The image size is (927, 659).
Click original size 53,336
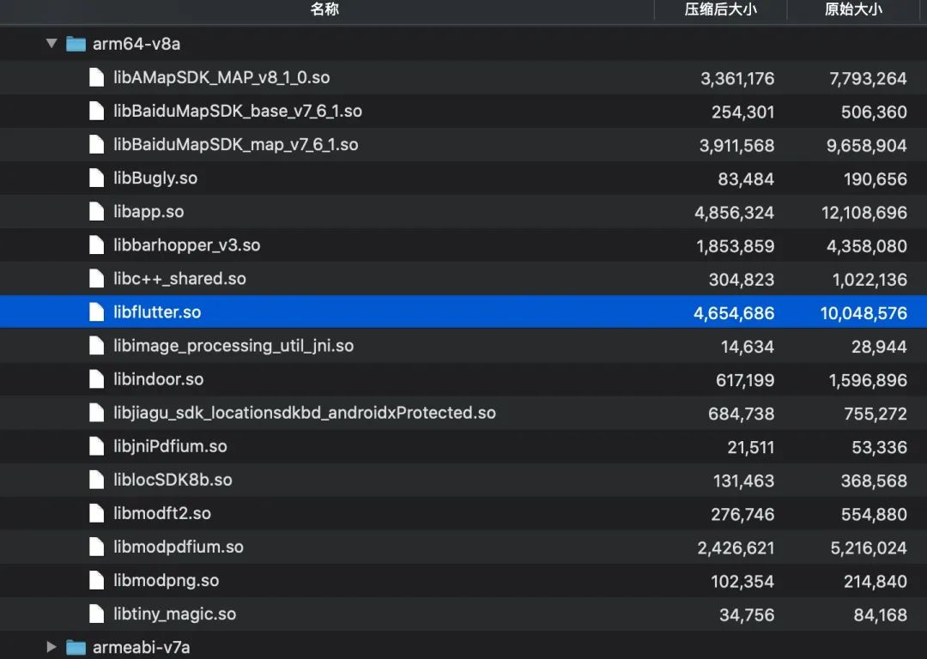879,447
